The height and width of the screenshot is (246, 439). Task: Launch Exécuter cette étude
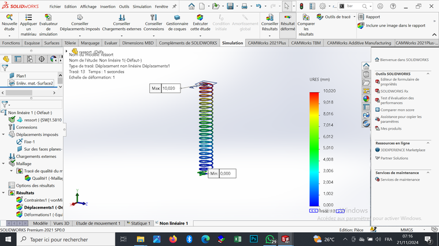(200, 18)
